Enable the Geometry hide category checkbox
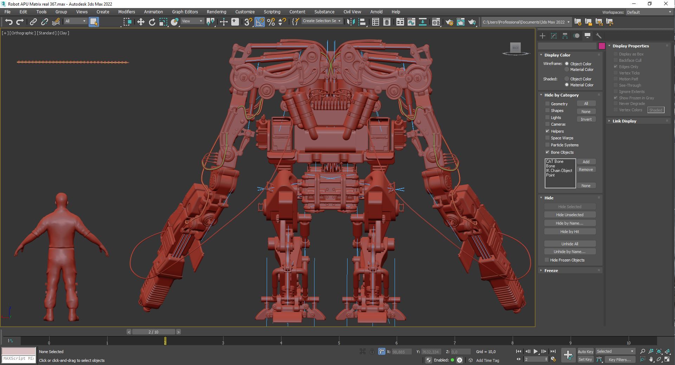 coord(547,104)
